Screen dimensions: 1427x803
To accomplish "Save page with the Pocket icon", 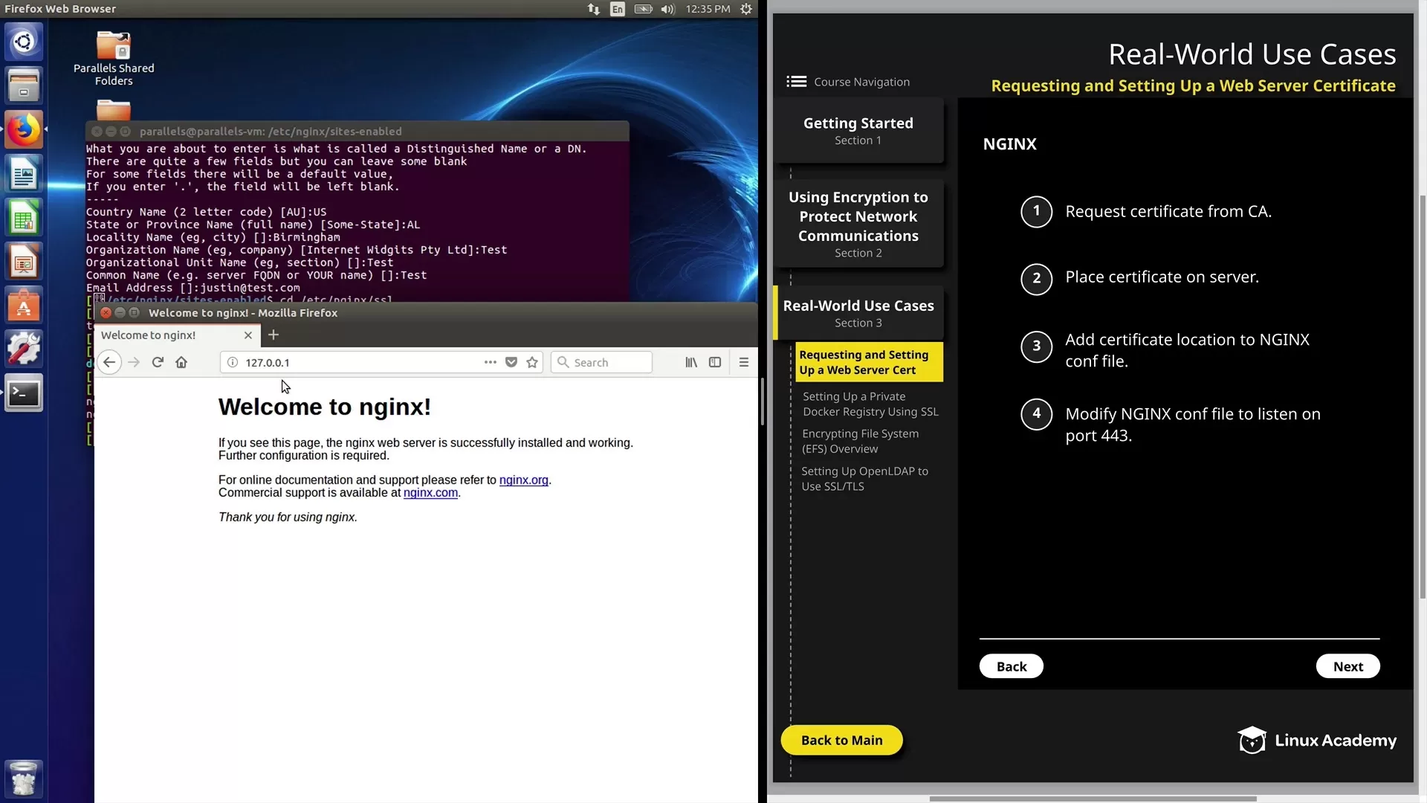I will 511,362.
